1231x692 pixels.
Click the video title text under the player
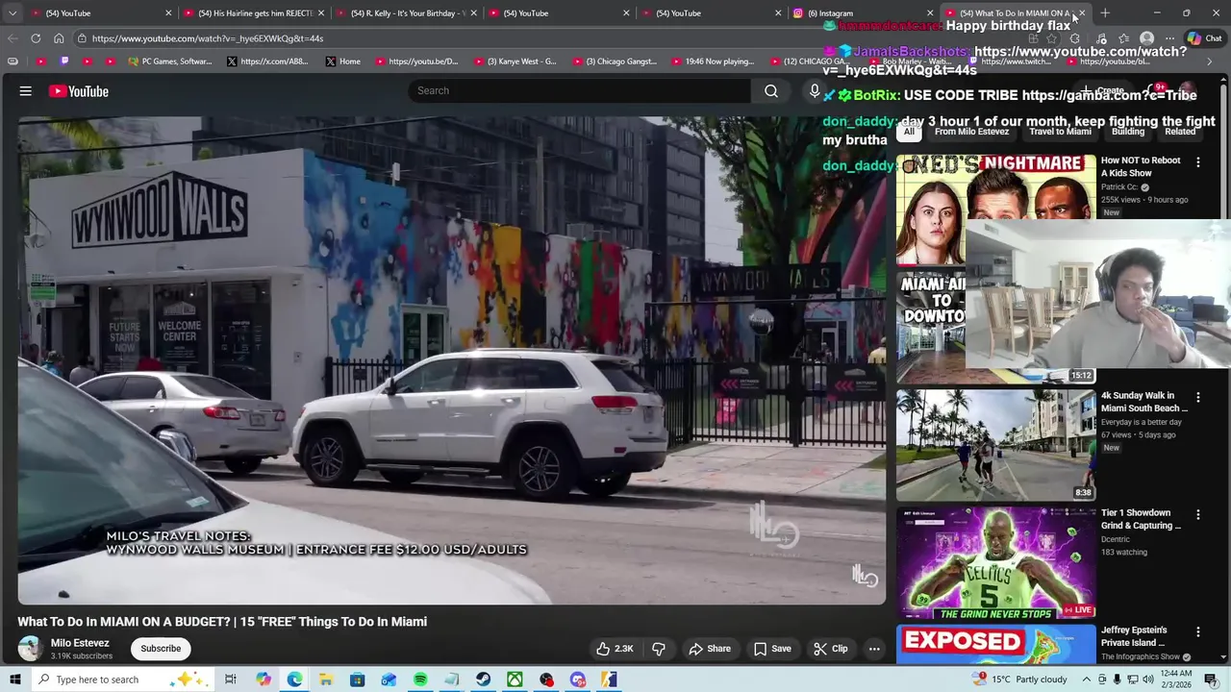pyautogui.click(x=222, y=622)
